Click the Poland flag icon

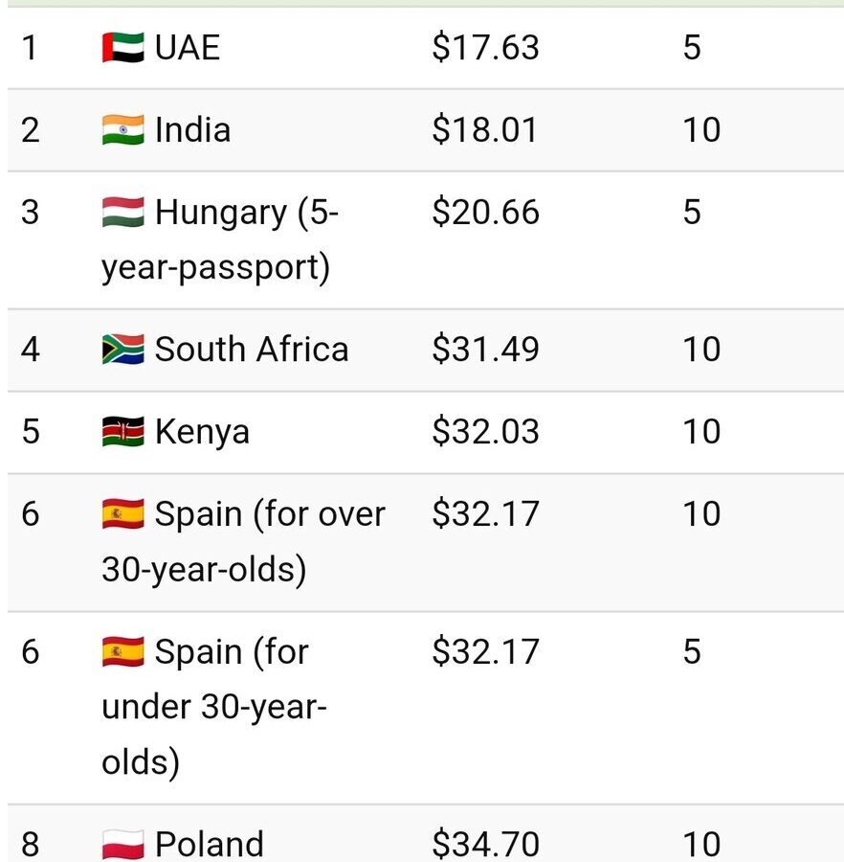123,845
